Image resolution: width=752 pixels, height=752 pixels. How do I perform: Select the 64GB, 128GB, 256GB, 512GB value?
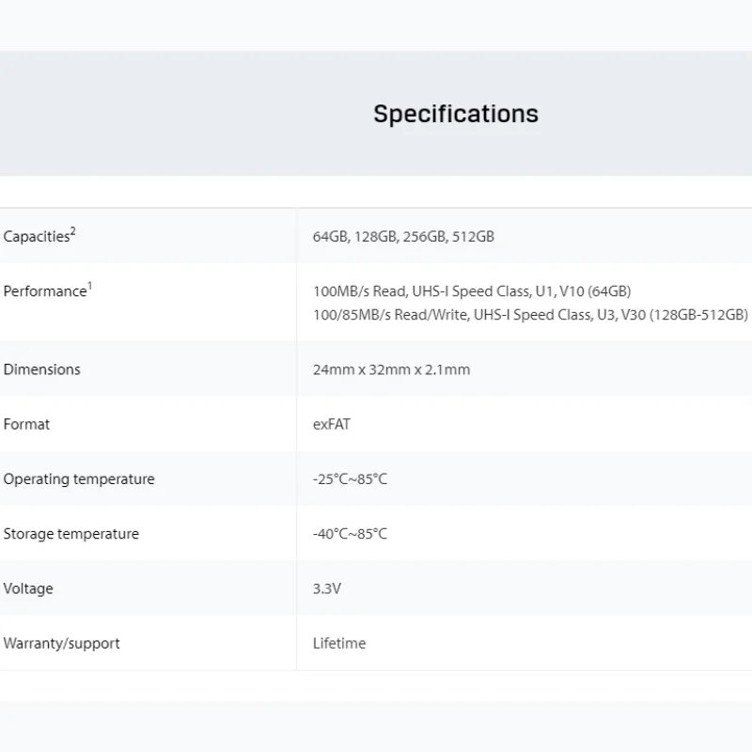(403, 237)
